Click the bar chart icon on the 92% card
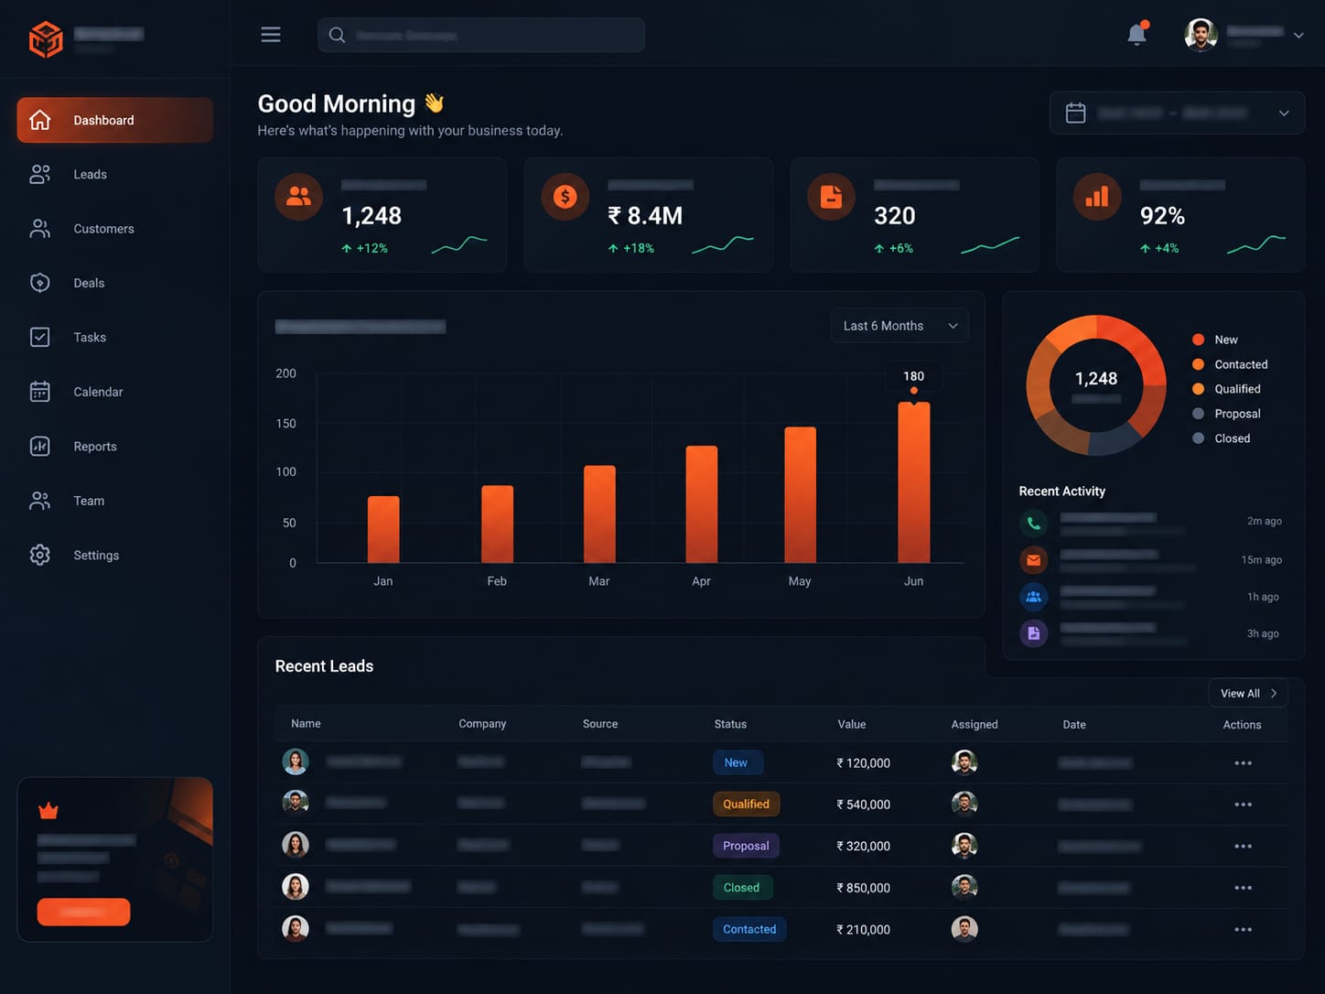 (1097, 196)
